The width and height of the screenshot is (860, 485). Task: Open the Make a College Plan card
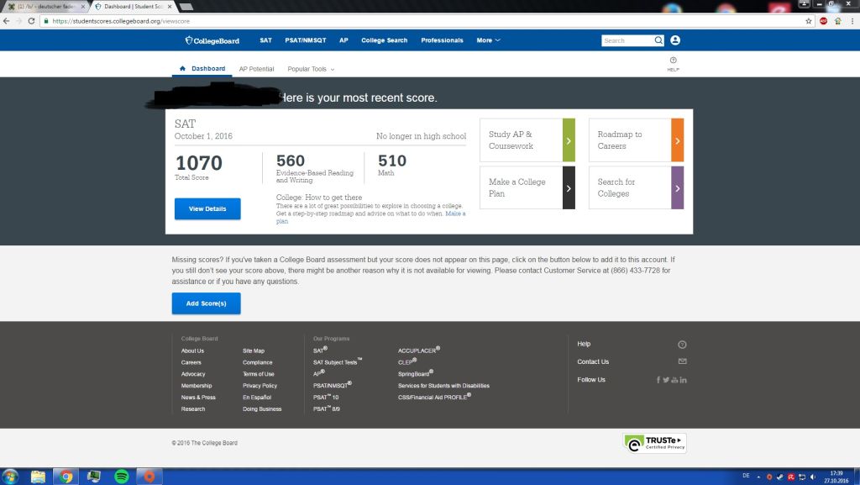pyautogui.click(x=527, y=188)
